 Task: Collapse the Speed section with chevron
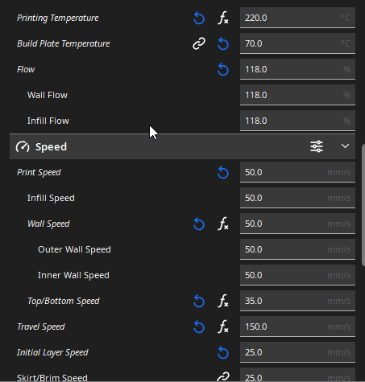(x=345, y=146)
